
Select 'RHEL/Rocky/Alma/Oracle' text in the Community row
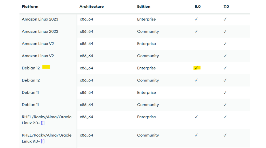47,135
